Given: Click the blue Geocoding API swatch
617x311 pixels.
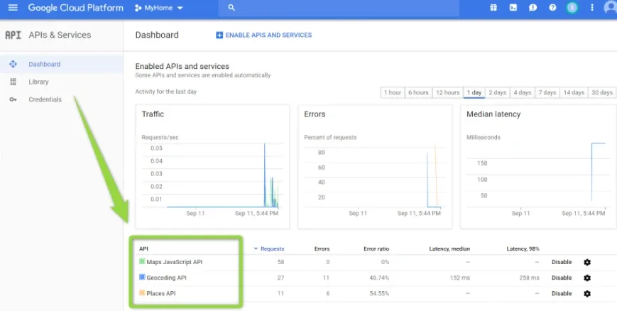Looking at the screenshot, I should pos(142,277).
